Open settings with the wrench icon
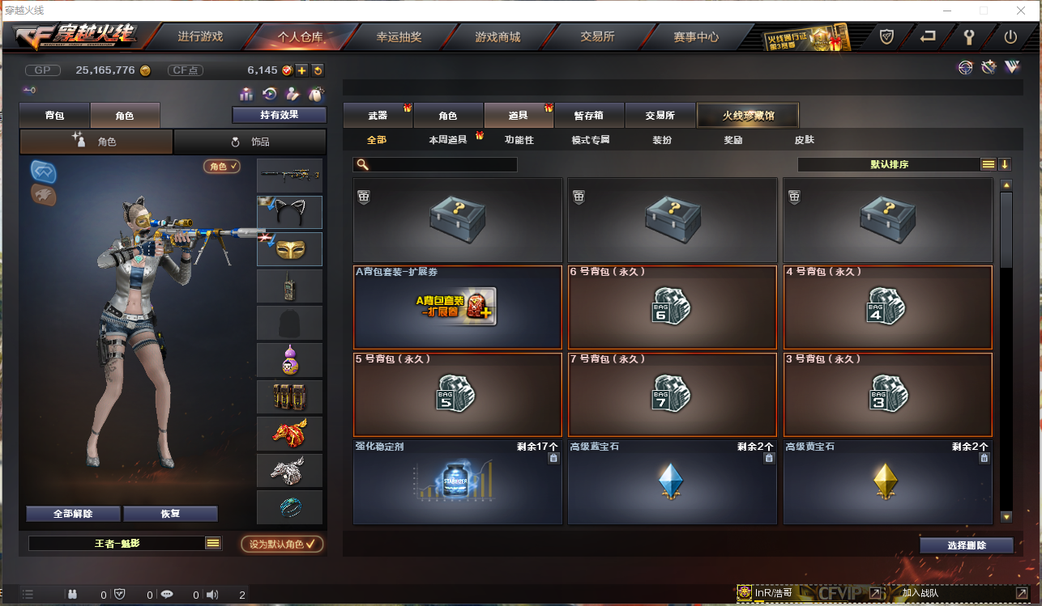Viewport: 1042px width, 606px height. pyautogui.click(x=969, y=36)
